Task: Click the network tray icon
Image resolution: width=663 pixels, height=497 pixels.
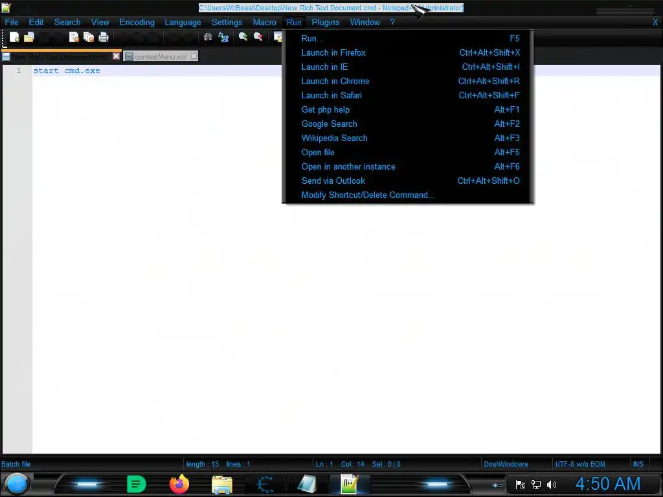Action: 535,485
